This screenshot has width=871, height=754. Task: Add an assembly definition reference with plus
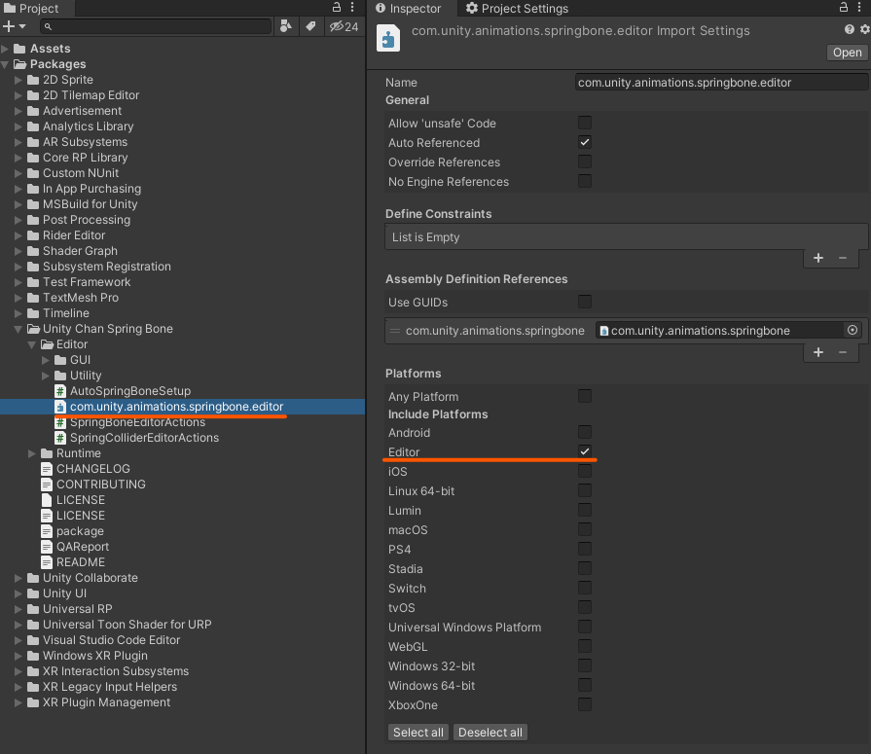pyautogui.click(x=818, y=352)
